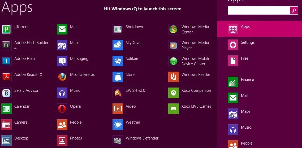Open the Windows Reader icon

173,77
